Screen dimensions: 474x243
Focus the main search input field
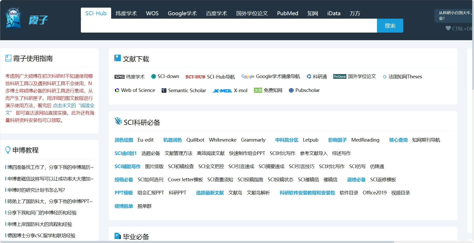click(x=229, y=25)
